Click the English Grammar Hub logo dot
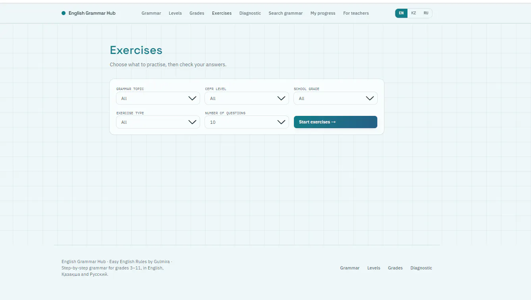This screenshot has height=300, width=531. [64, 13]
